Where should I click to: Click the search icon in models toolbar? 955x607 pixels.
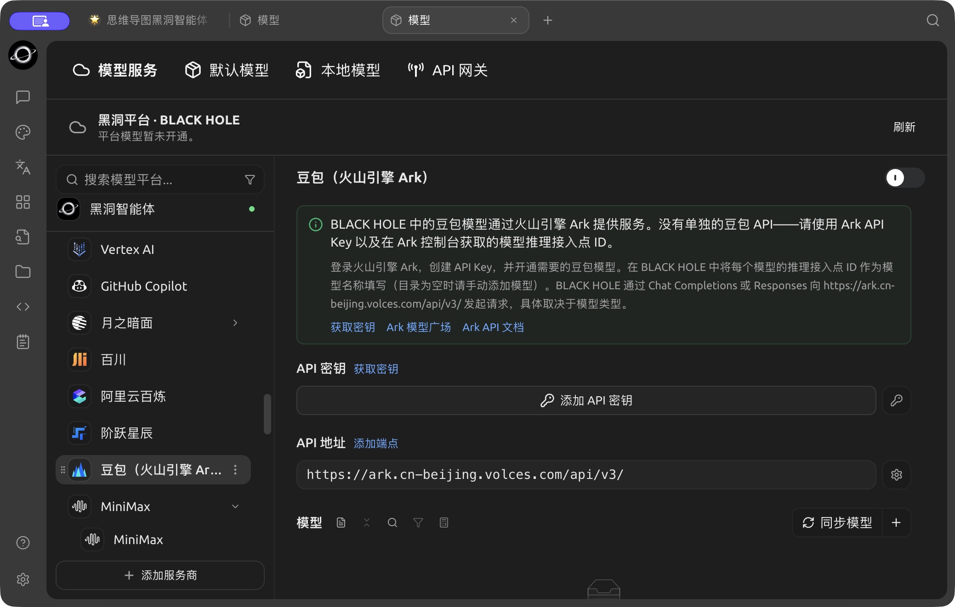point(392,523)
